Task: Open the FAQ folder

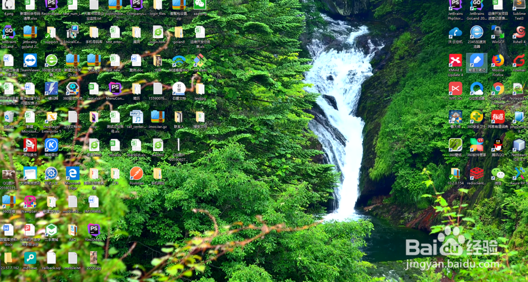Action: (x=73, y=230)
